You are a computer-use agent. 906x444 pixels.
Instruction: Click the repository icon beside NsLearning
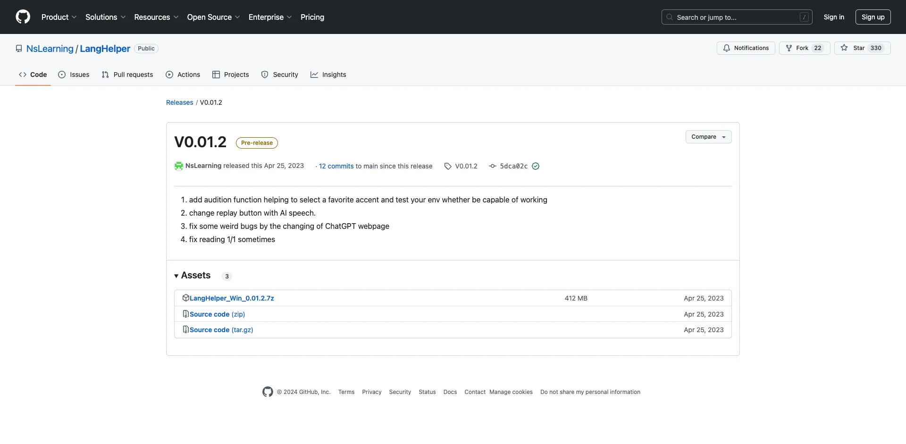[19, 49]
